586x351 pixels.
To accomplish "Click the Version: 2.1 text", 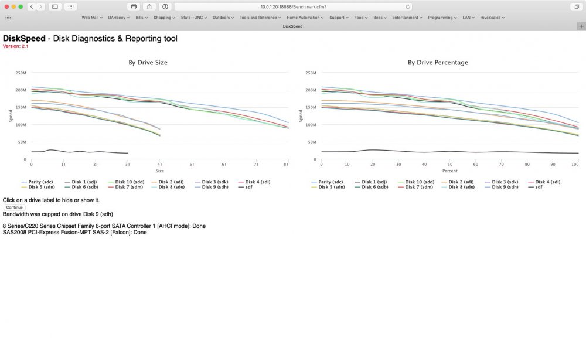I will (x=15, y=46).
